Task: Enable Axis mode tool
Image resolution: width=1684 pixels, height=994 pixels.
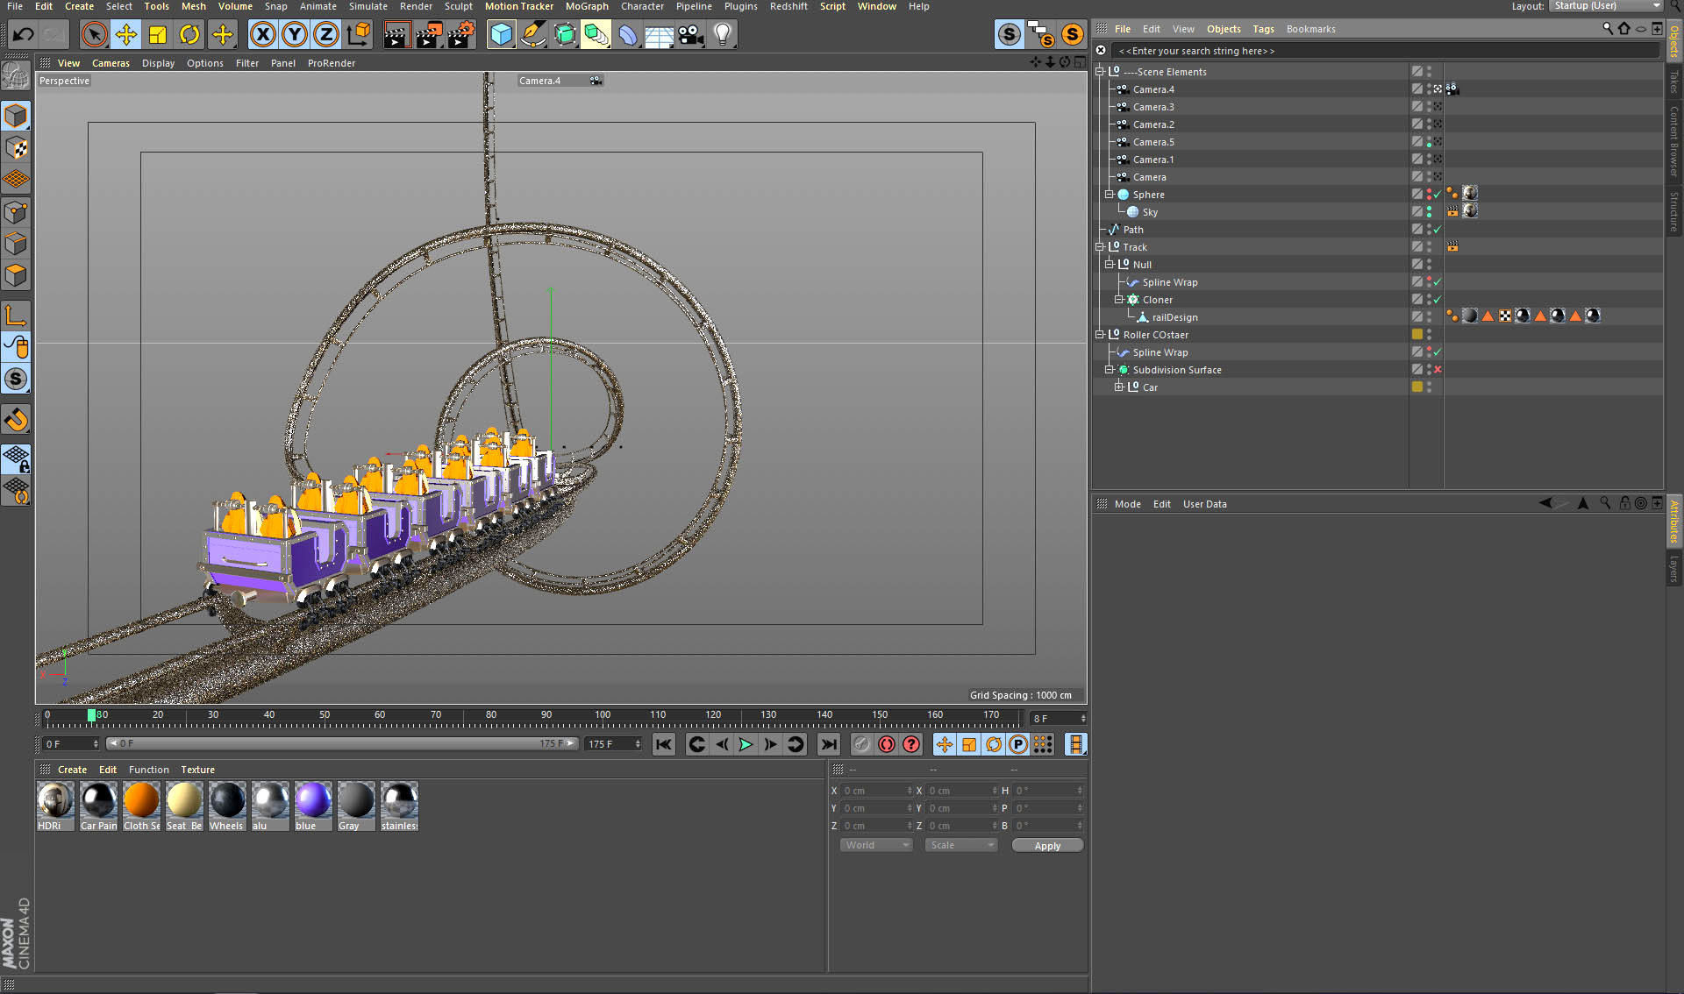Action: [16, 315]
